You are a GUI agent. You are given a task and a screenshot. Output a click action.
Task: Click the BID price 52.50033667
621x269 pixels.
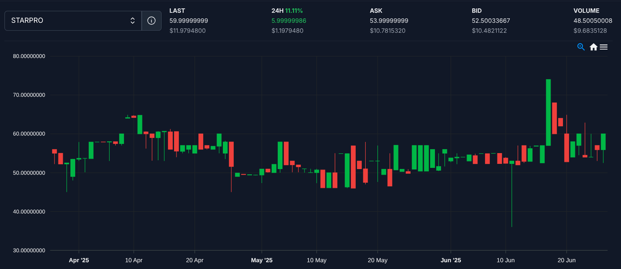click(x=491, y=21)
